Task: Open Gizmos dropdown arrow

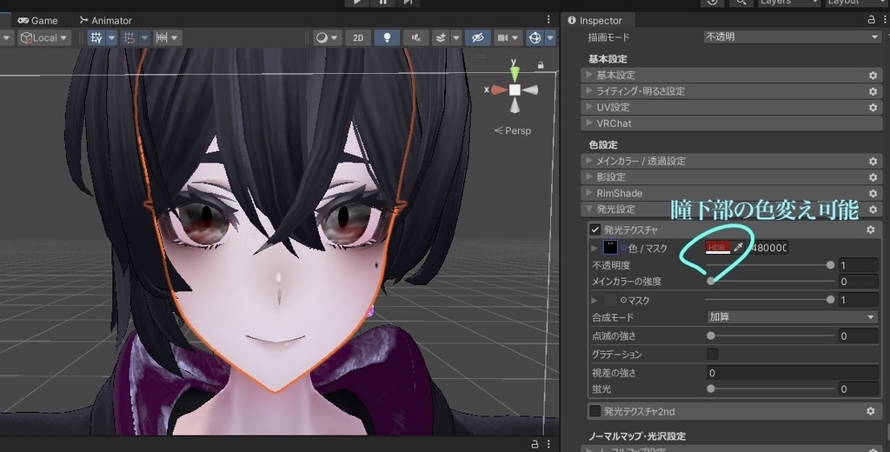Action: [x=550, y=38]
